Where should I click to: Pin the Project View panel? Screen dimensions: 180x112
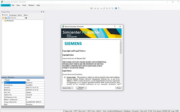pos(41,12)
